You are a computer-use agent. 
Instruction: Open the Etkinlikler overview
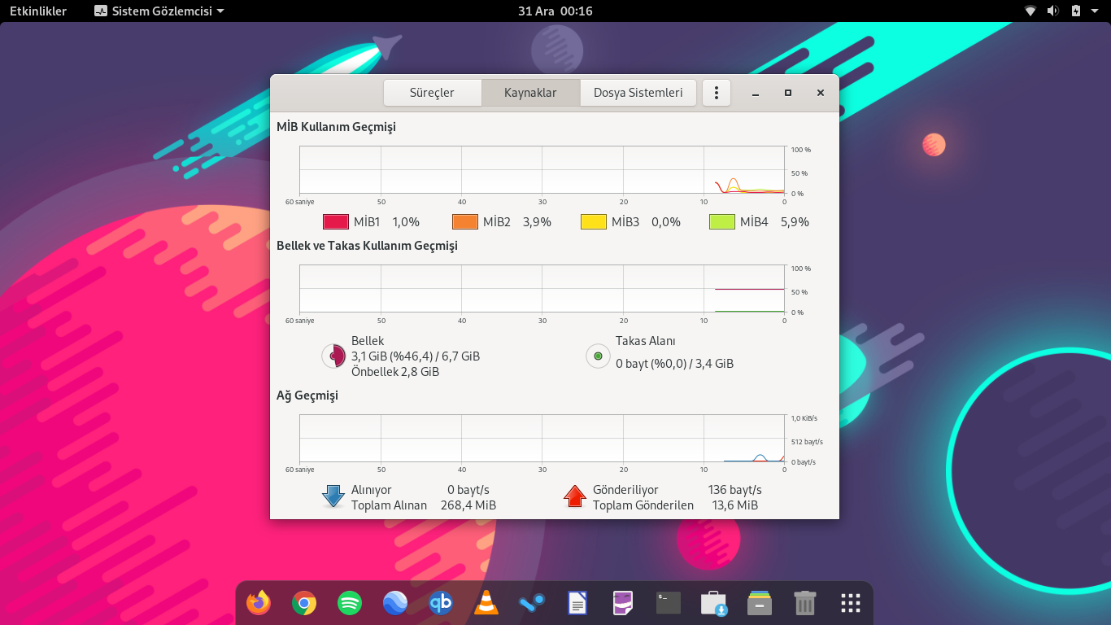(38, 11)
